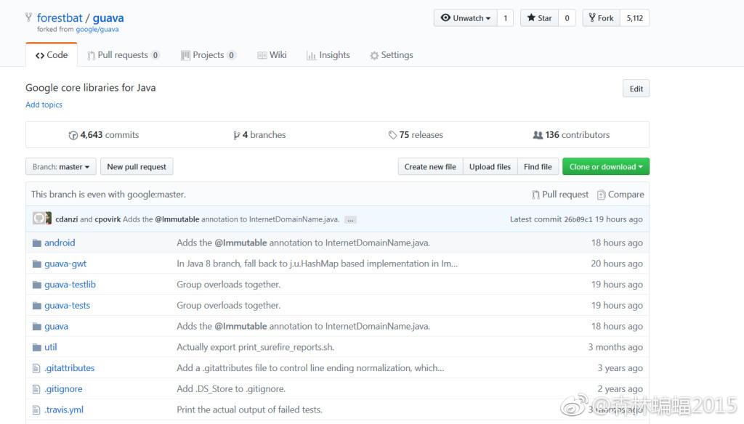Open the util folder
744x424 pixels.
51,347
